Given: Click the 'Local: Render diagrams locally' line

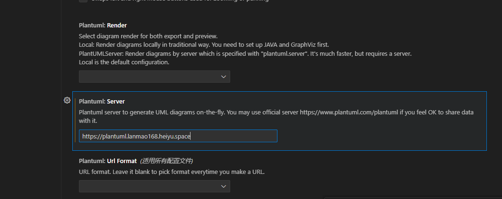Looking at the screenshot, I should point(203,45).
